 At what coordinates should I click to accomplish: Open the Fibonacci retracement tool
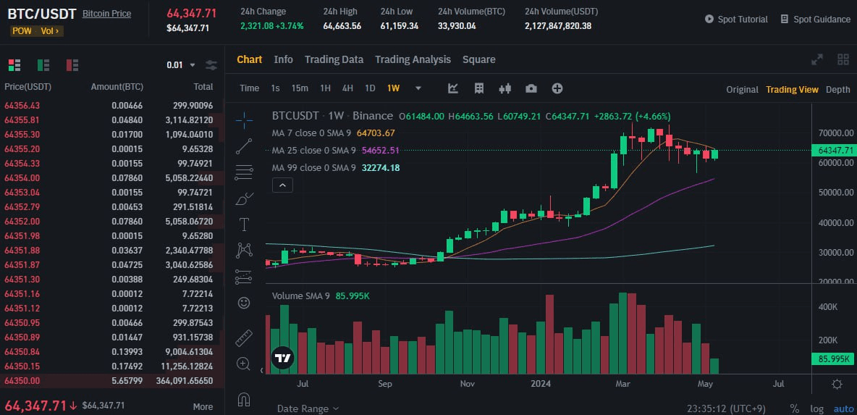coord(244,172)
